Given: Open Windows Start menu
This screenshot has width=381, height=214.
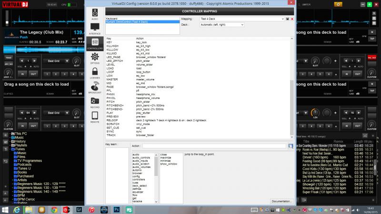Looking at the screenshot, I should pos(5,210).
